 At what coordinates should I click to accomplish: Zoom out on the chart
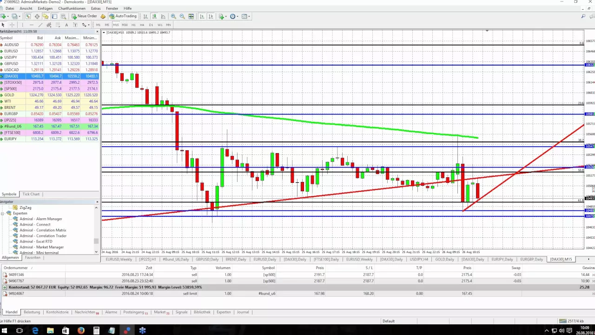182,16
